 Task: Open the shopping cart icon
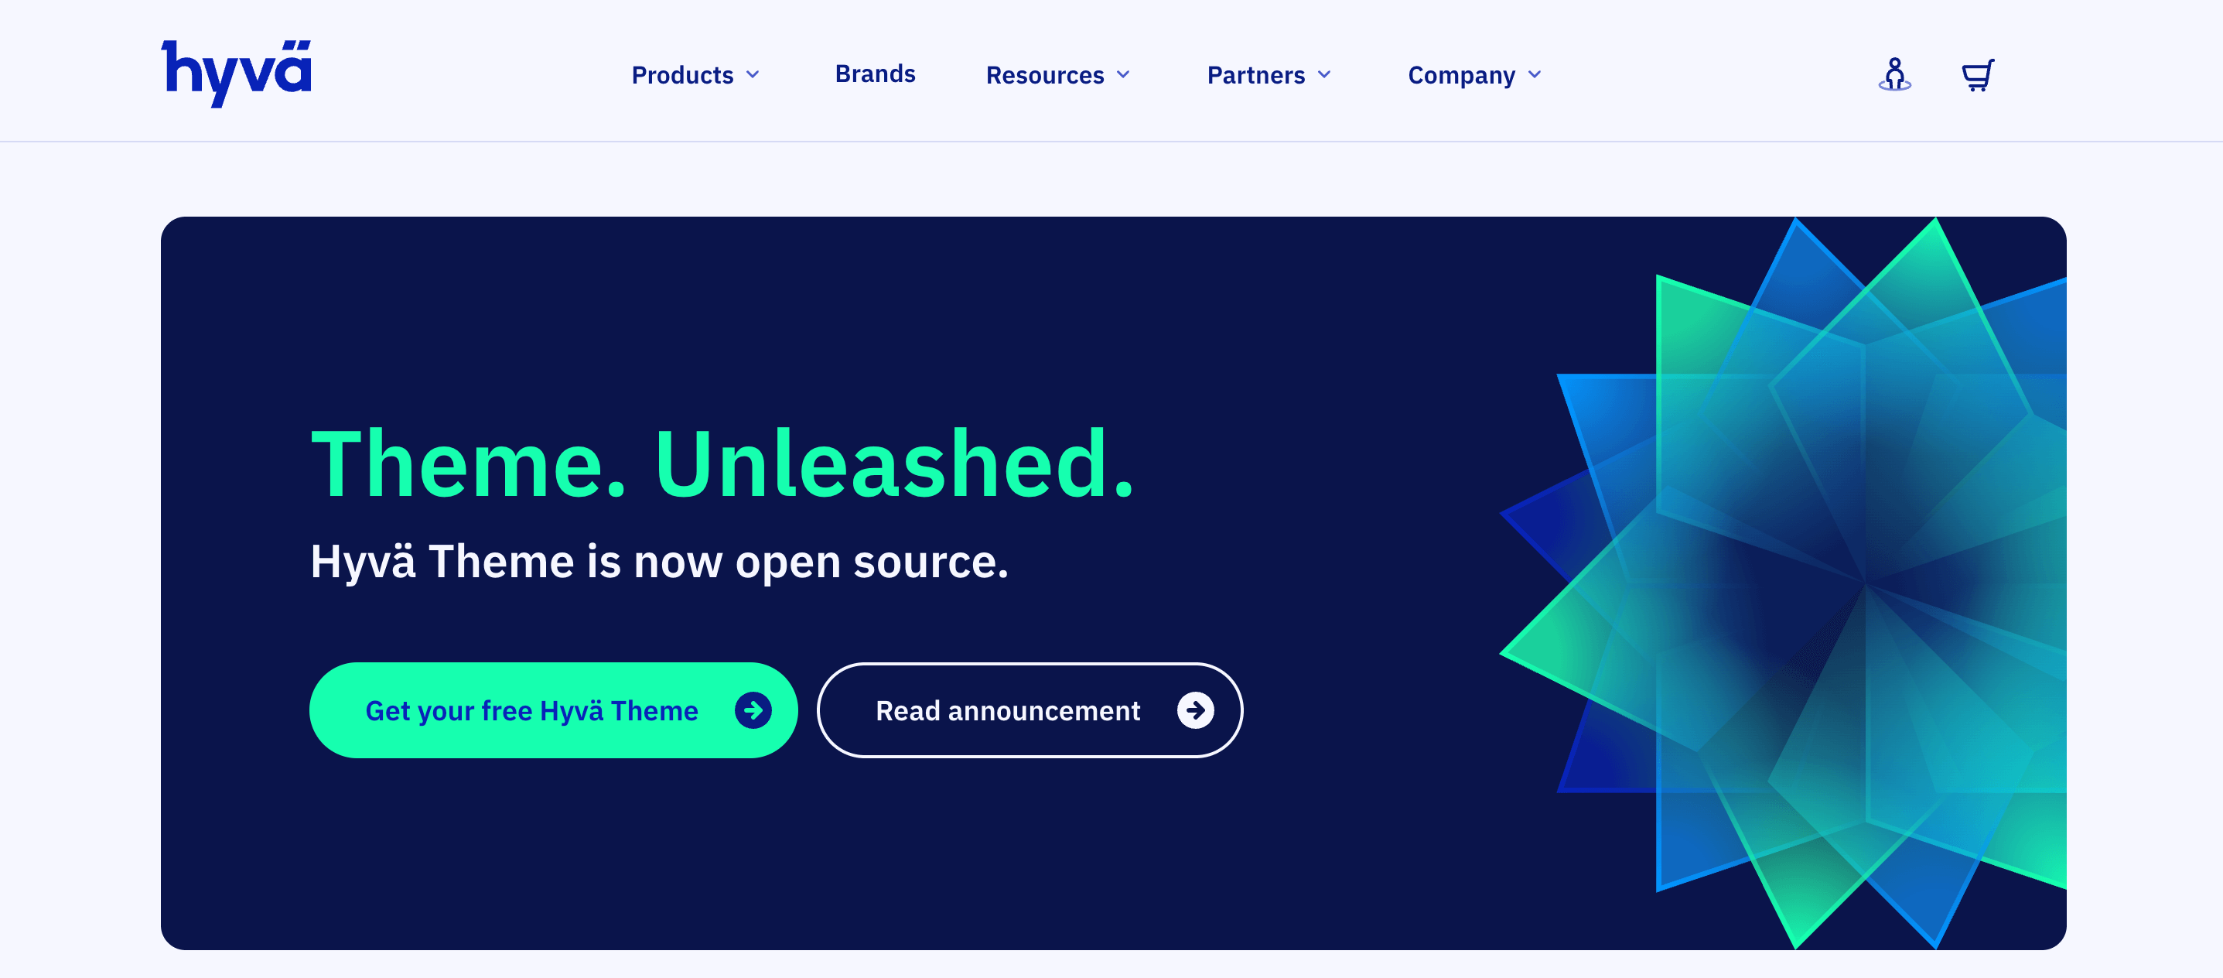click(1977, 75)
